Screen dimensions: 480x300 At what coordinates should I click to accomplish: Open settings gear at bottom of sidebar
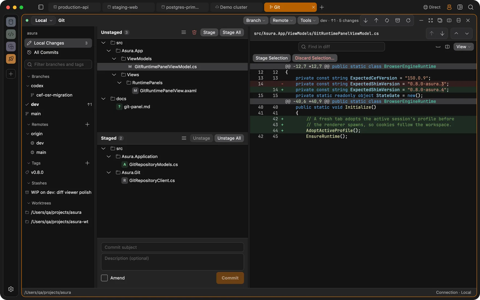(11, 289)
